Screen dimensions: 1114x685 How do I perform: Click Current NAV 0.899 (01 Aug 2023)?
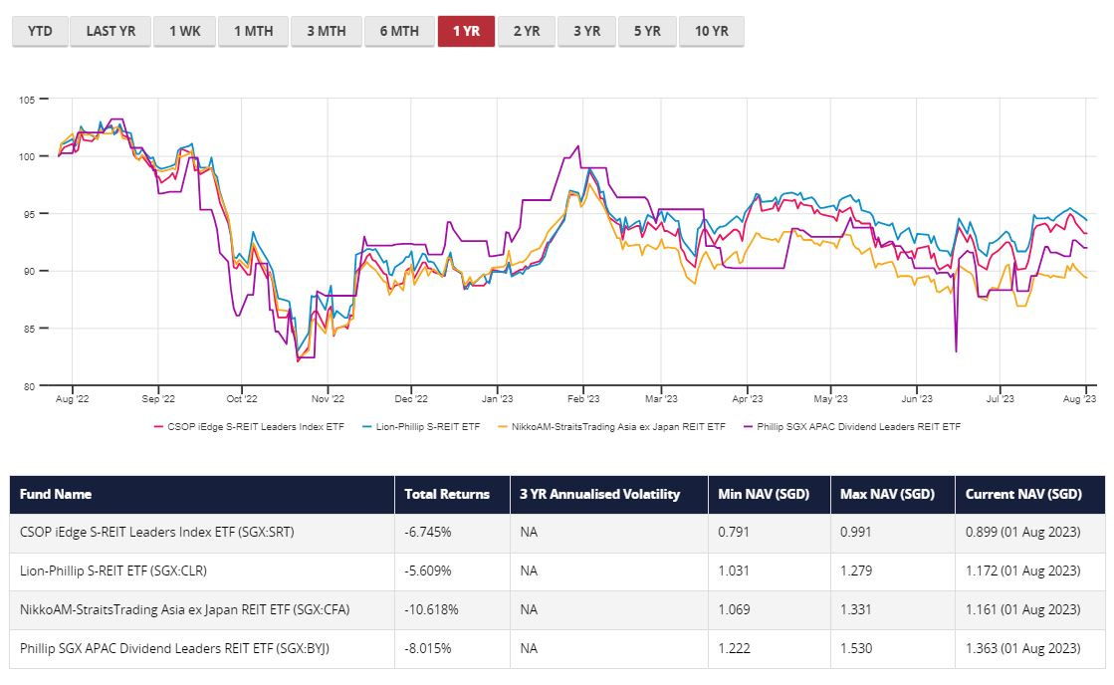[x=1023, y=533]
